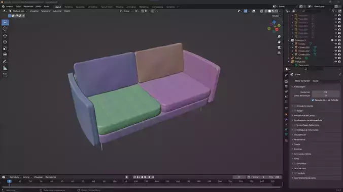
Task: Open the Arquivo menu
Action: 10,7
